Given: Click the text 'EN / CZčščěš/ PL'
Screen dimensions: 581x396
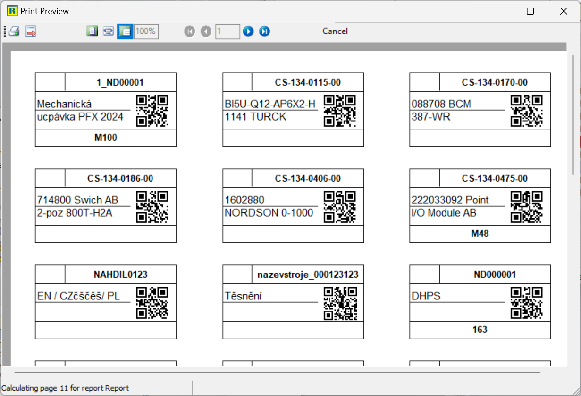Looking at the screenshot, I should tap(78, 296).
